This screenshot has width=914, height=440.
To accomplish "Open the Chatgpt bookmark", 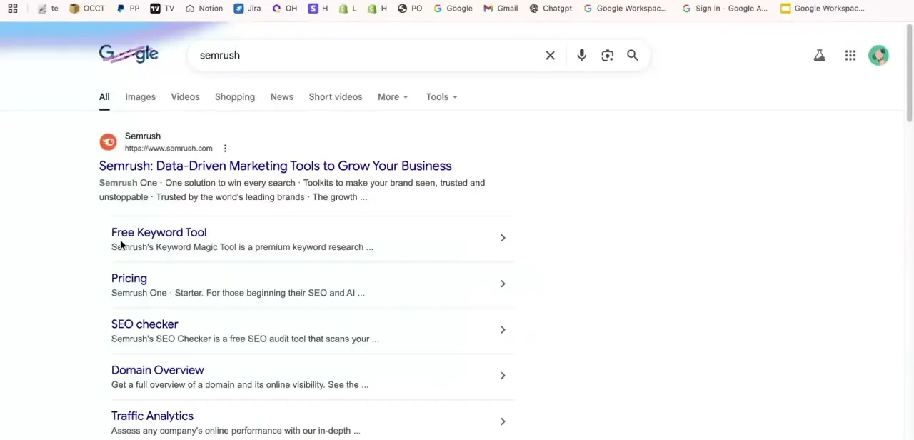I will coord(551,9).
